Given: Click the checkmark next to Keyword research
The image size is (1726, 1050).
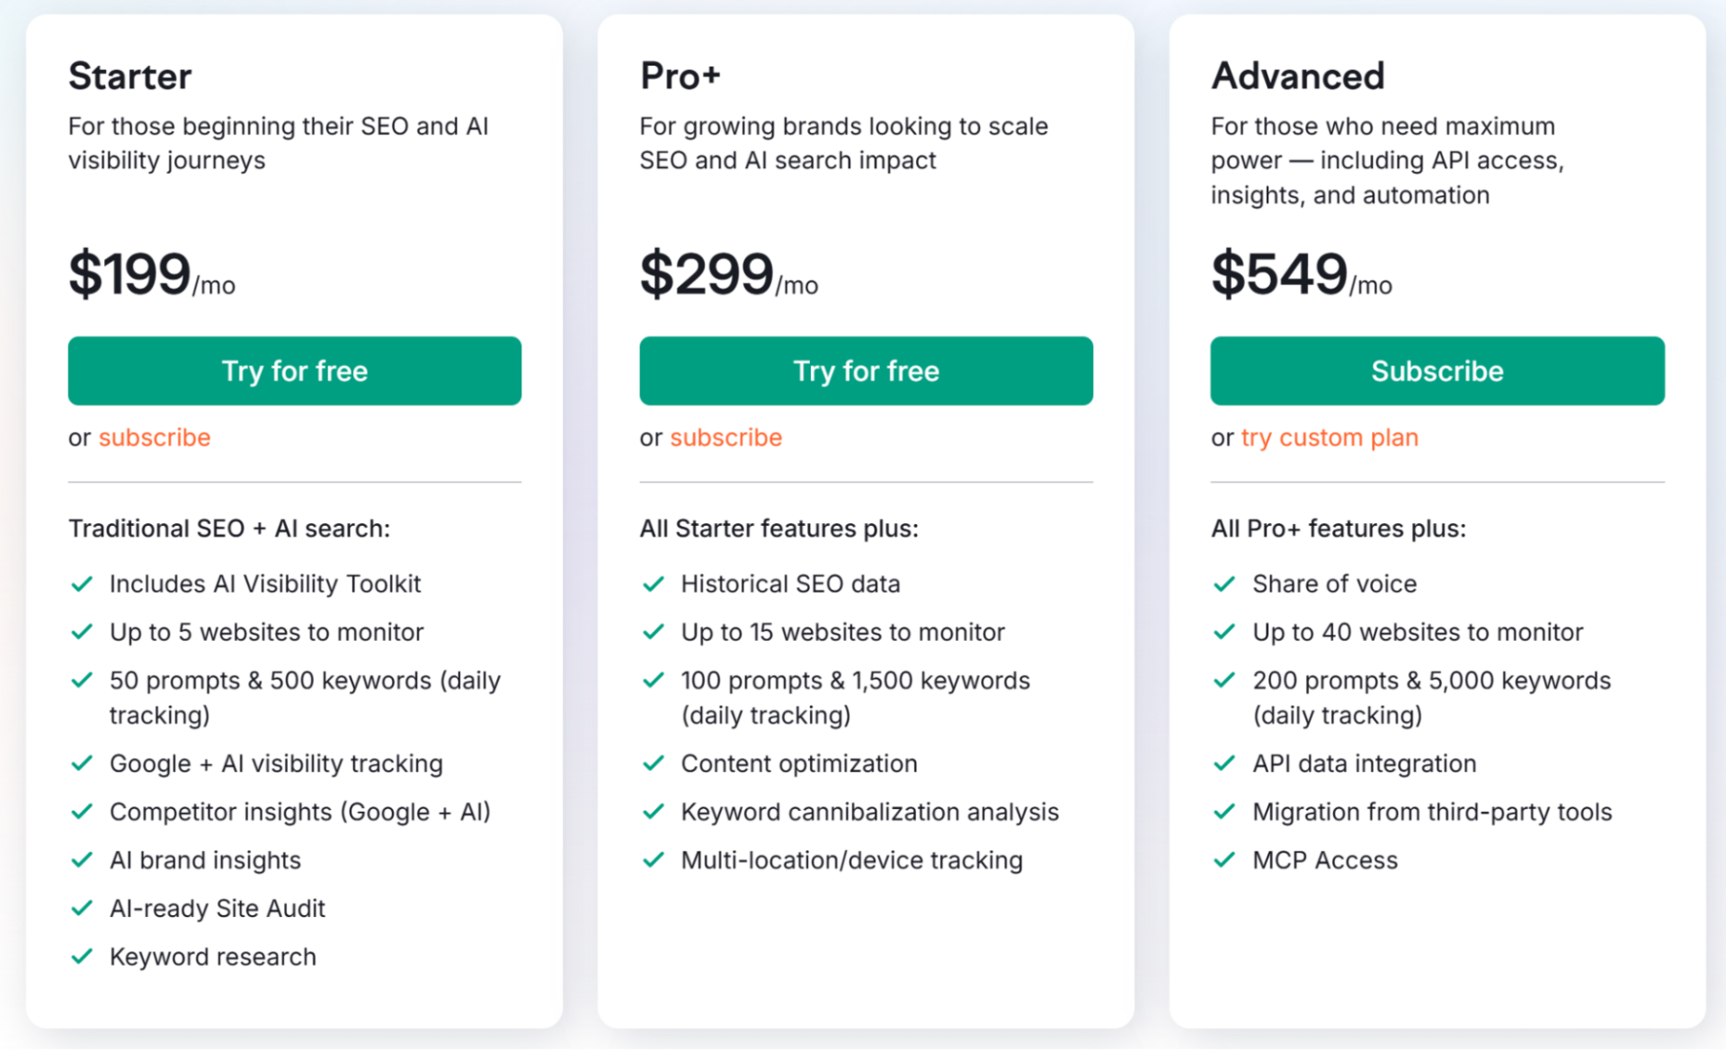Looking at the screenshot, I should 82,957.
